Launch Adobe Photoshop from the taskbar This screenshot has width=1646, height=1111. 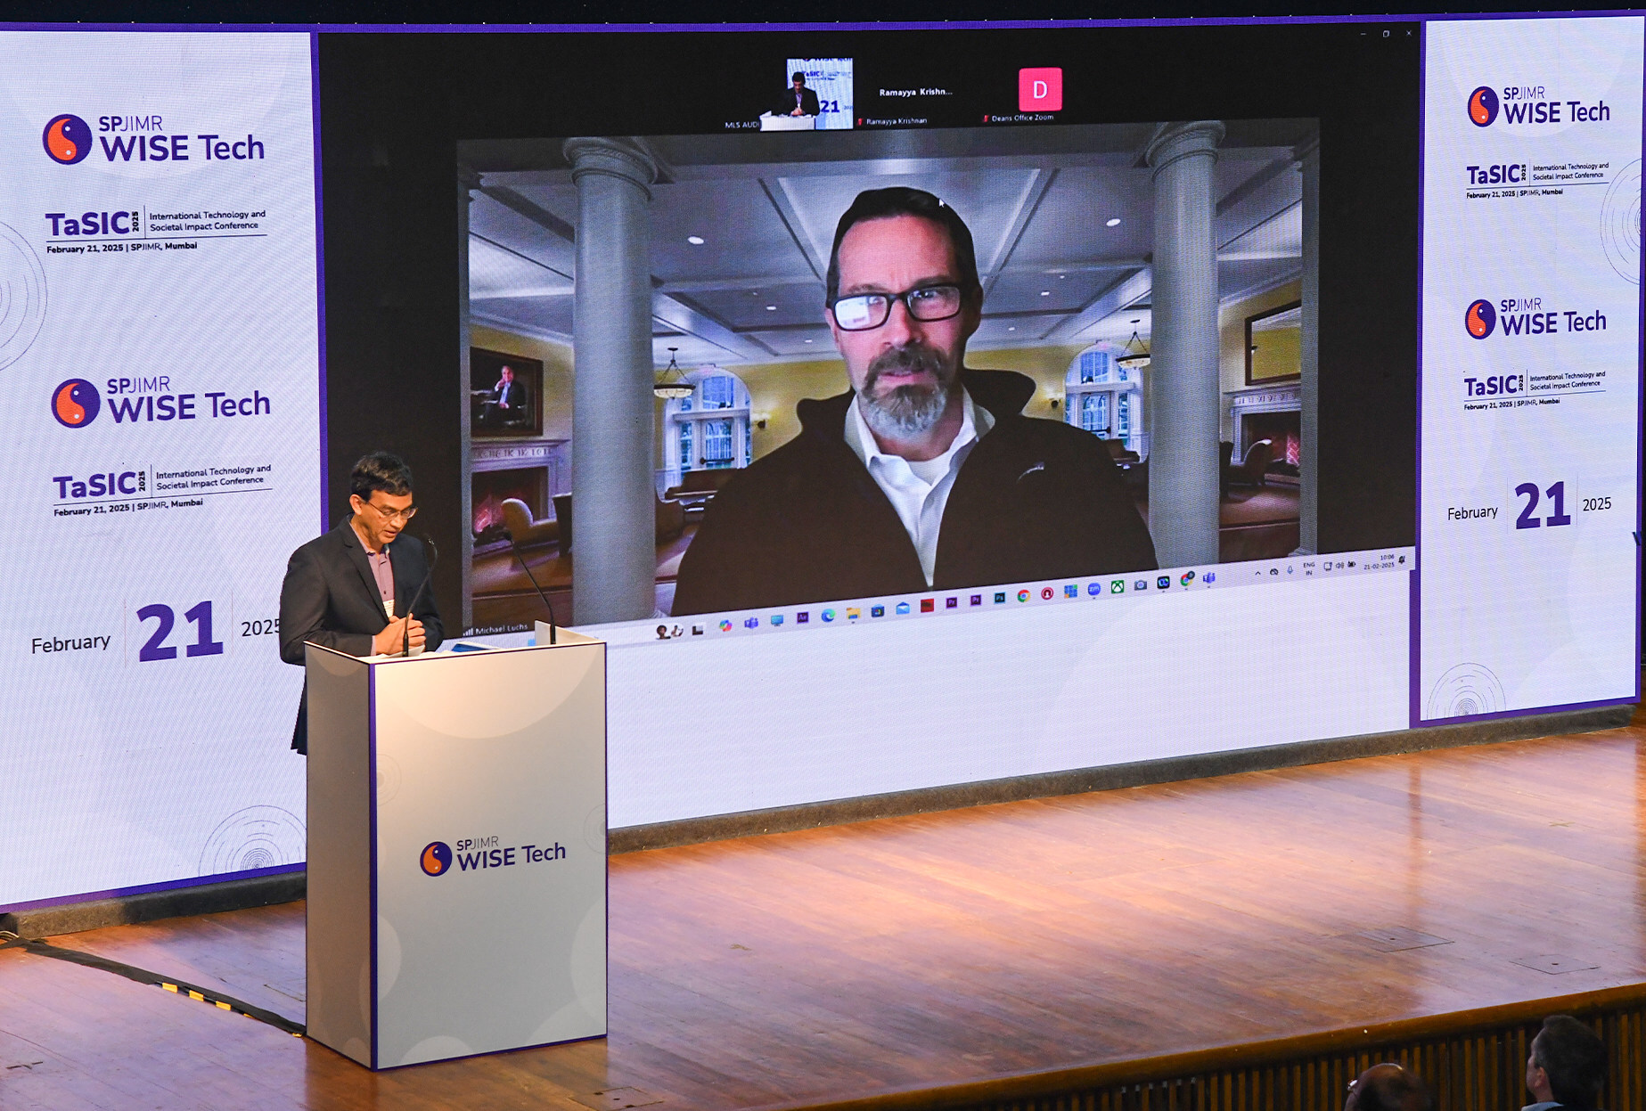(1000, 598)
